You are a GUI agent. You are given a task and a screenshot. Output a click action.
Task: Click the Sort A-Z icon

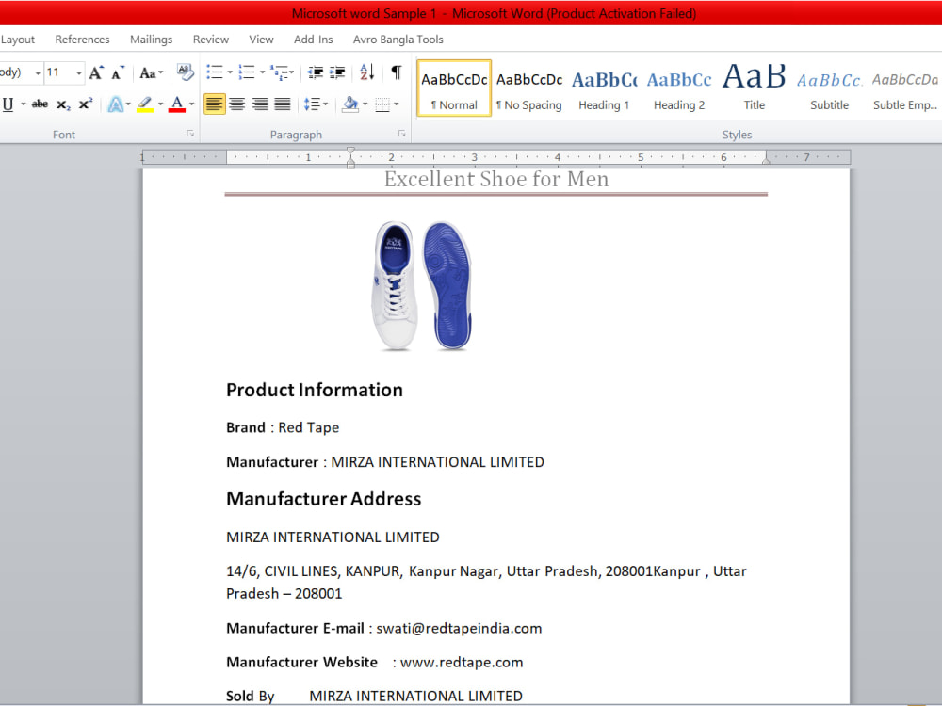(367, 72)
